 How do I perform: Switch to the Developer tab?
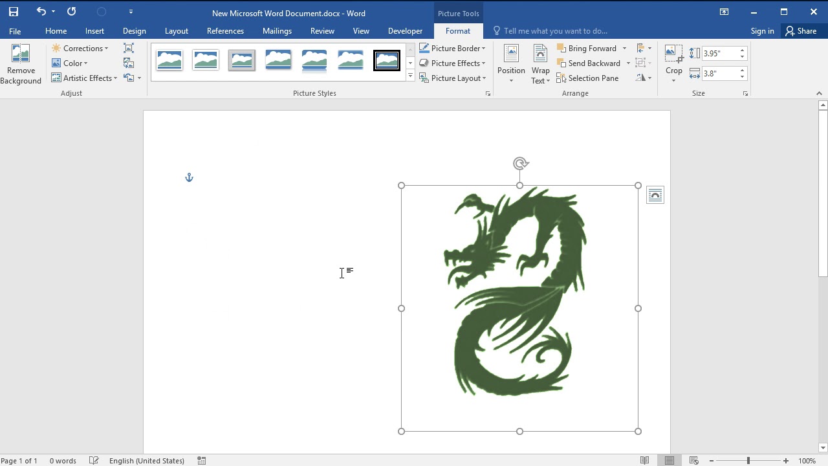click(x=405, y=31)
